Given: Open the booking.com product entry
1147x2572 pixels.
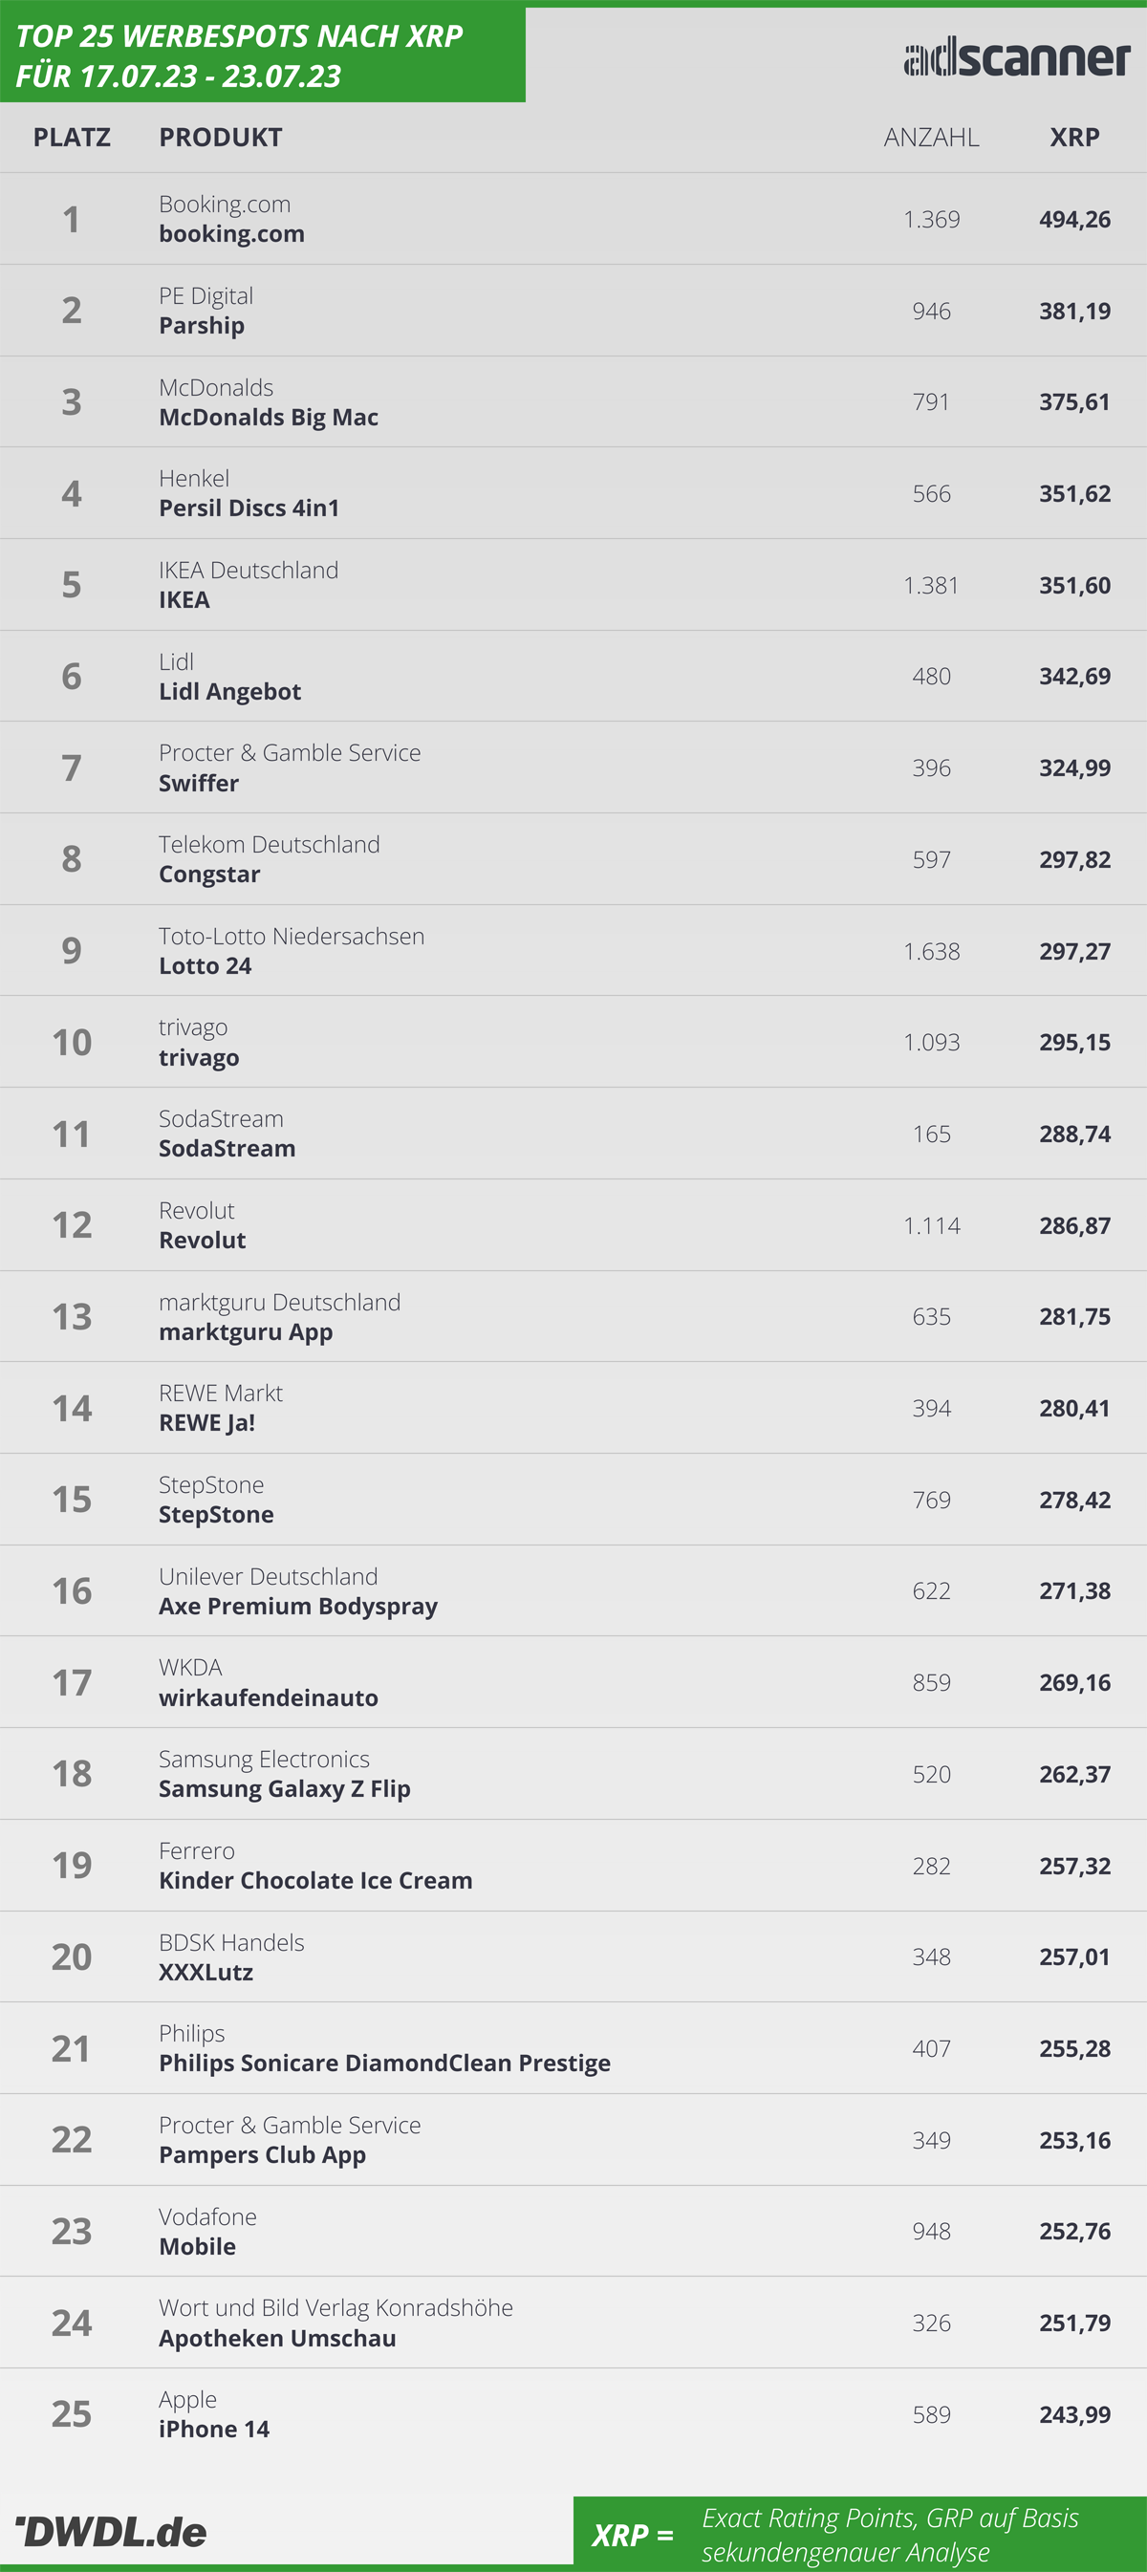Looking at the screenshot, I should 231,233.
